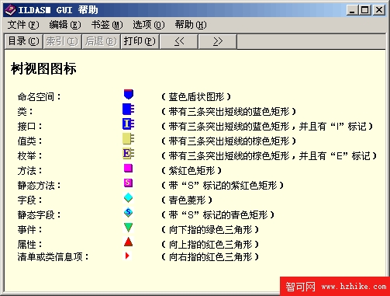Click the label 事件:
390x296 pixels.
pyautogui.click(x=29, y=230)
